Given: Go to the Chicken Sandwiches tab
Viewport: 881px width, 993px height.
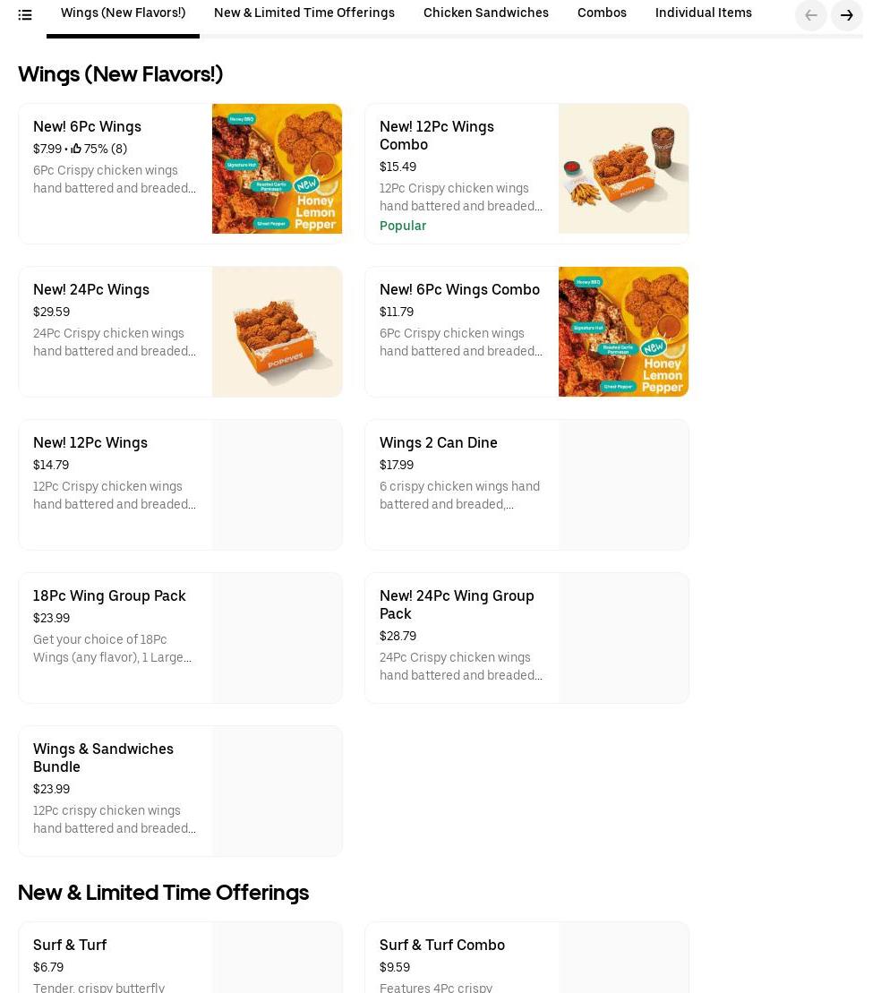Looking at the screenshot, I should click(x=485, y=13).
